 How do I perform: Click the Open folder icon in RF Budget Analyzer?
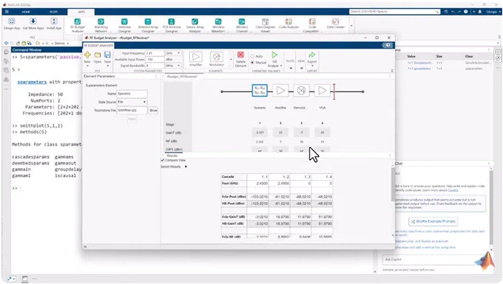[98, 55]
